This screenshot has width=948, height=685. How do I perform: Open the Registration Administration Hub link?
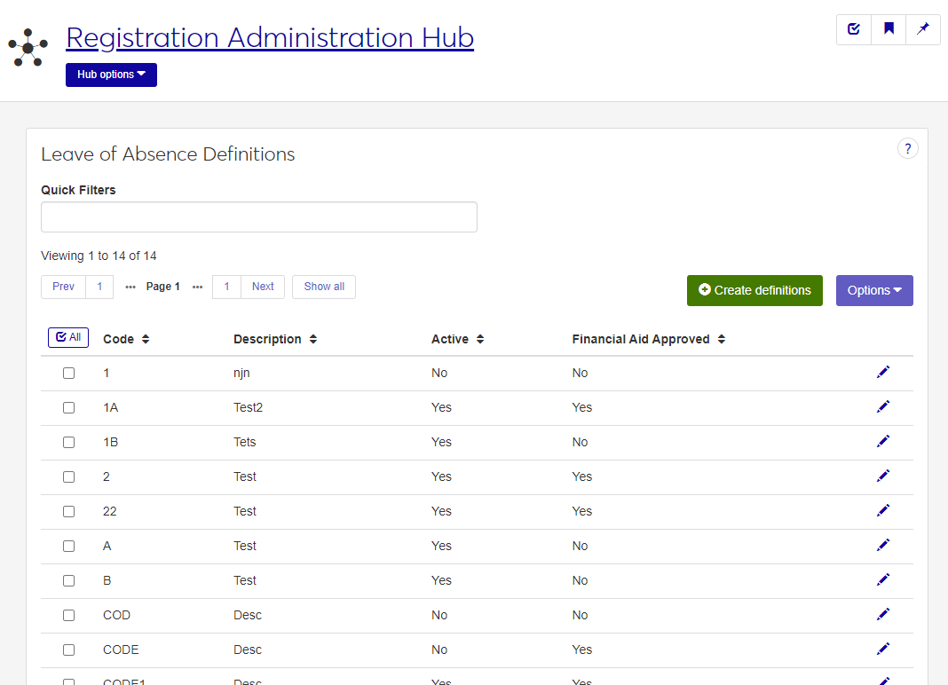click(270, 37)
